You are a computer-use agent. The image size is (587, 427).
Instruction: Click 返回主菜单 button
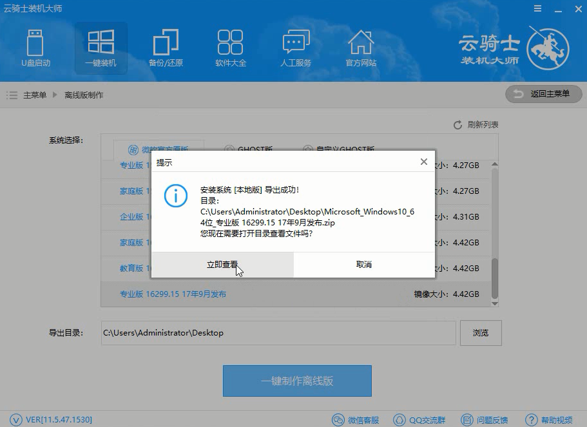tap(544, 94)
